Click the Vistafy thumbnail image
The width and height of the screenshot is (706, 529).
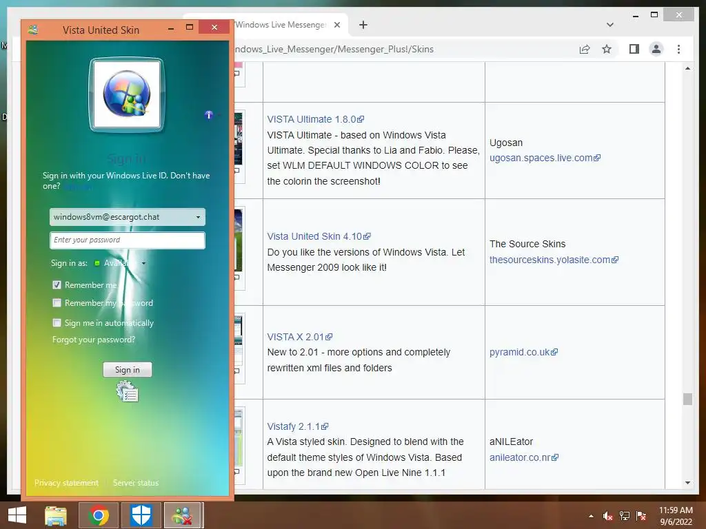coord(239,438)
